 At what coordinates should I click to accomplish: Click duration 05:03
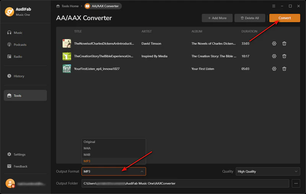tap(245, 69)
